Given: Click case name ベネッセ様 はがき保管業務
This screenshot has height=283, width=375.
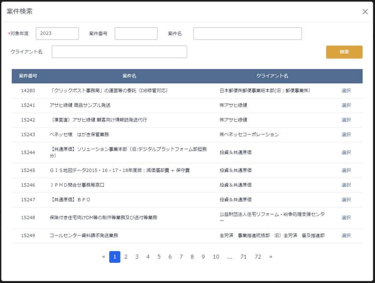Looking at the screenshot, I should click(79, 135).
